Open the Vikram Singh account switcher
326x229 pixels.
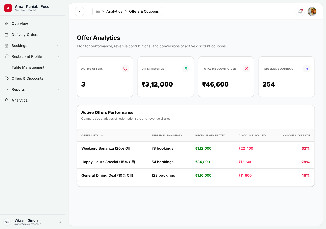[x=33, y=222]
